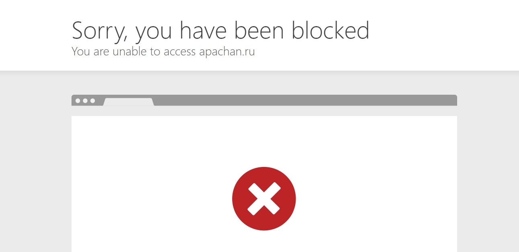Screen dimensions: 519x252
Task: Click the word "you" in the main heading
Action: [x=155, y=33]
